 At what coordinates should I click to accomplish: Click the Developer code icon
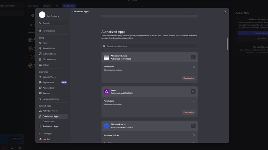[40, 134]
